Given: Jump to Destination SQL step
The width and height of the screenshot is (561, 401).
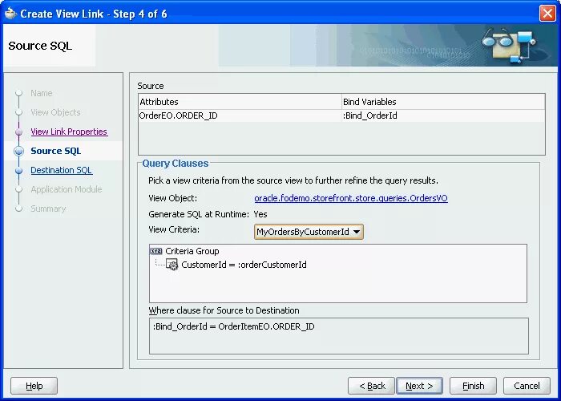Looking at the screenshot, I should coord(61,170).
